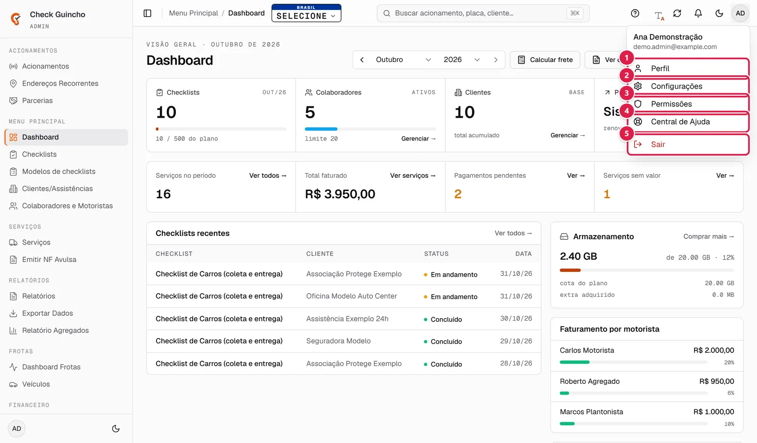Click the Armazenamento usage progress bar
The width and height of the screenshot is (757, 443).
pyautogui.click(x=647, y=270)
